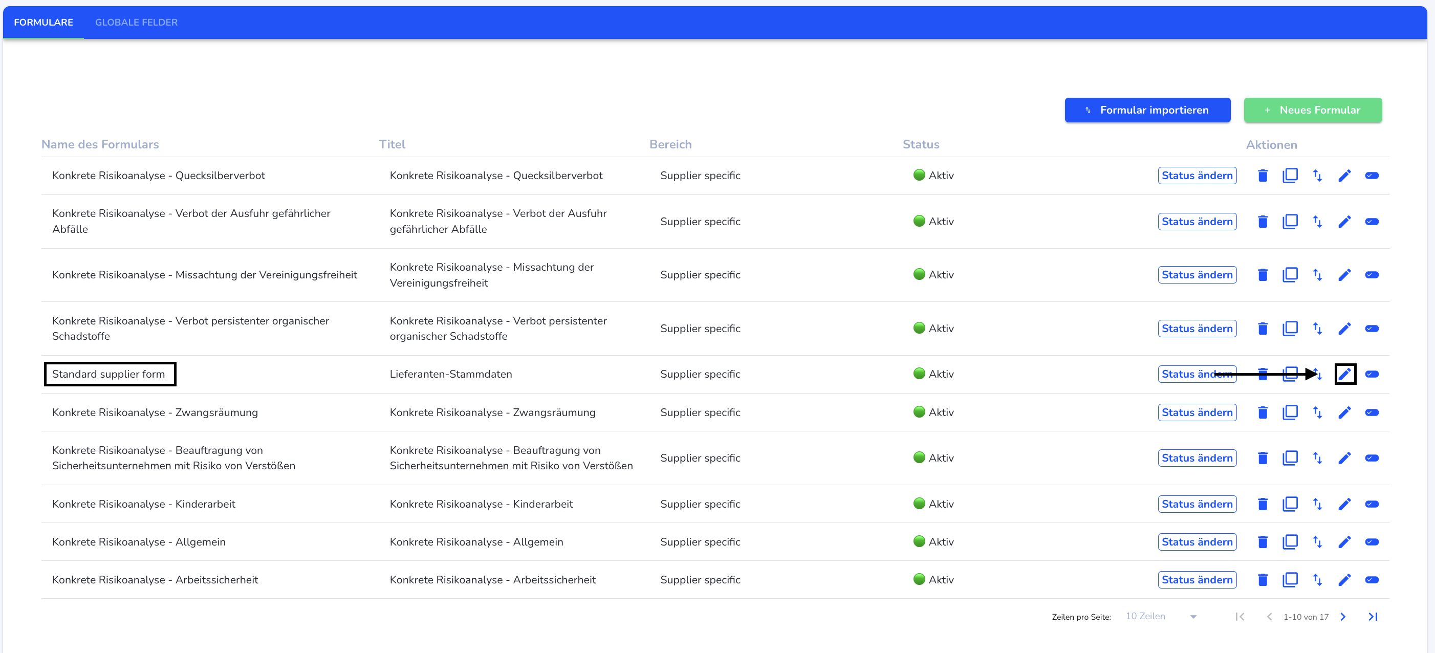1435x653 pixels.
Task: Go to the next page of forms
Action: tap(1343, 617)
